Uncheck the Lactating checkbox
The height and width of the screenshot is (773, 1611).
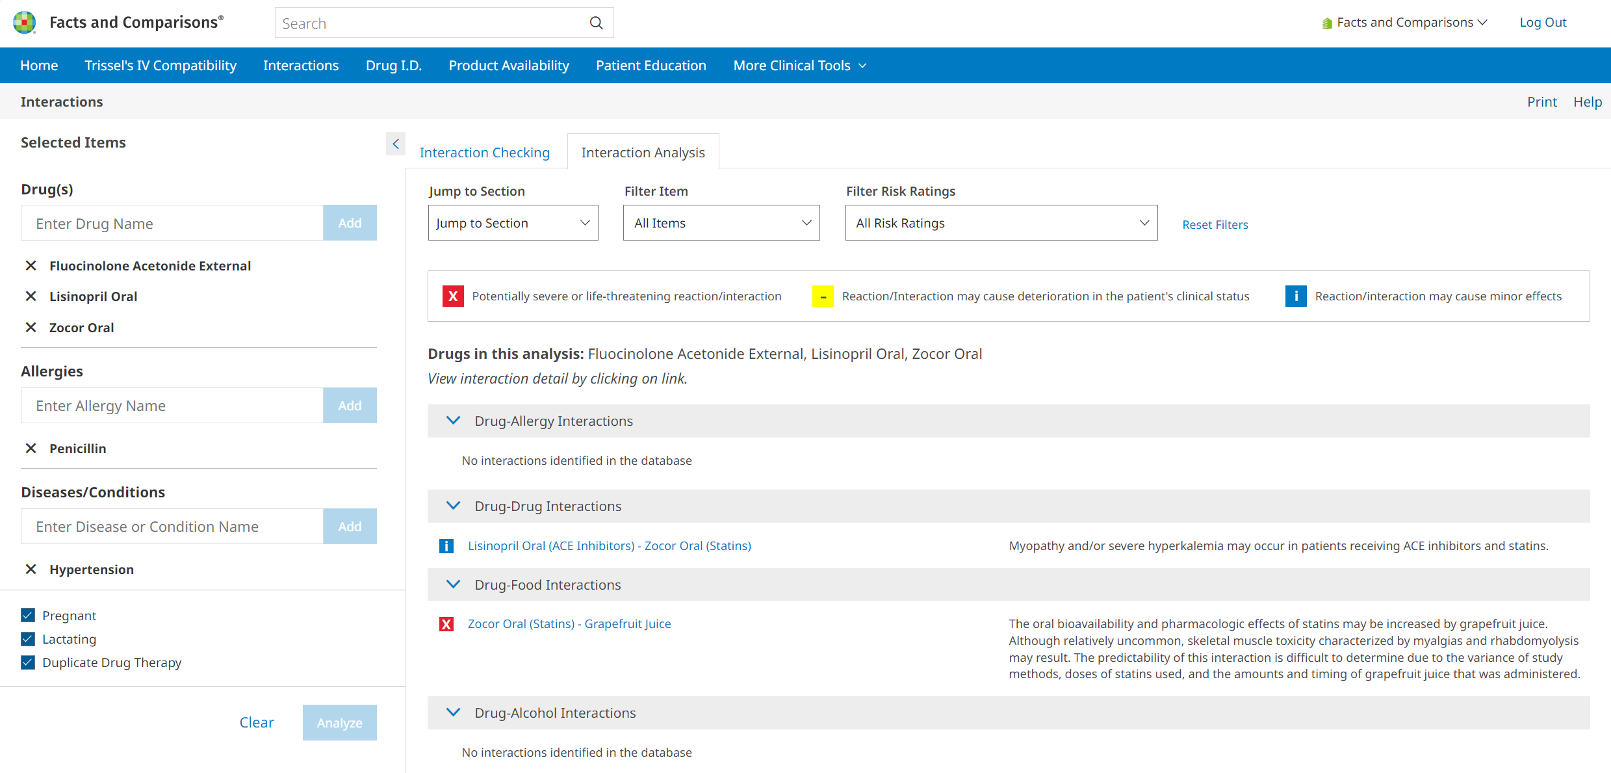click(28, 639)
